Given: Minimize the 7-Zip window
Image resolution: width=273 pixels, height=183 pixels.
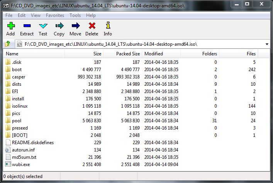Looking at the screenshot, I should coord(237,4).
